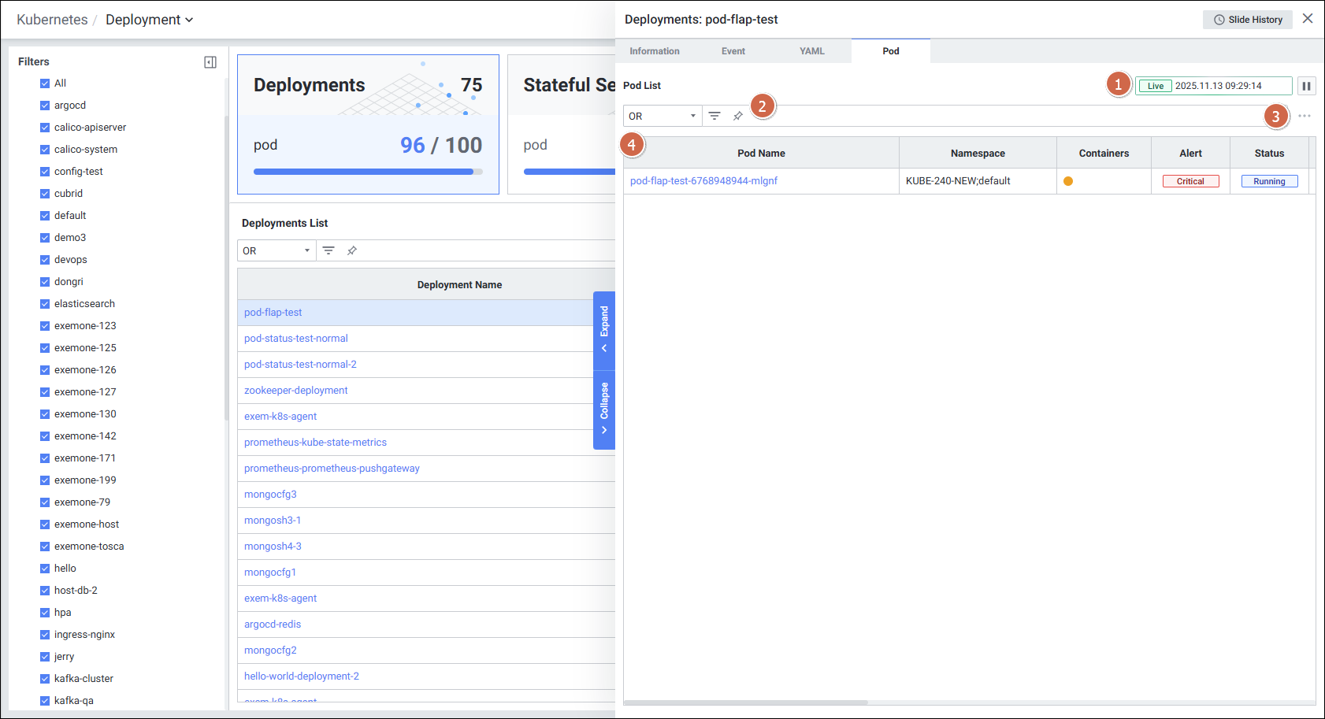
Task: Switch to the Event tab
Action: tap(733, 51)
